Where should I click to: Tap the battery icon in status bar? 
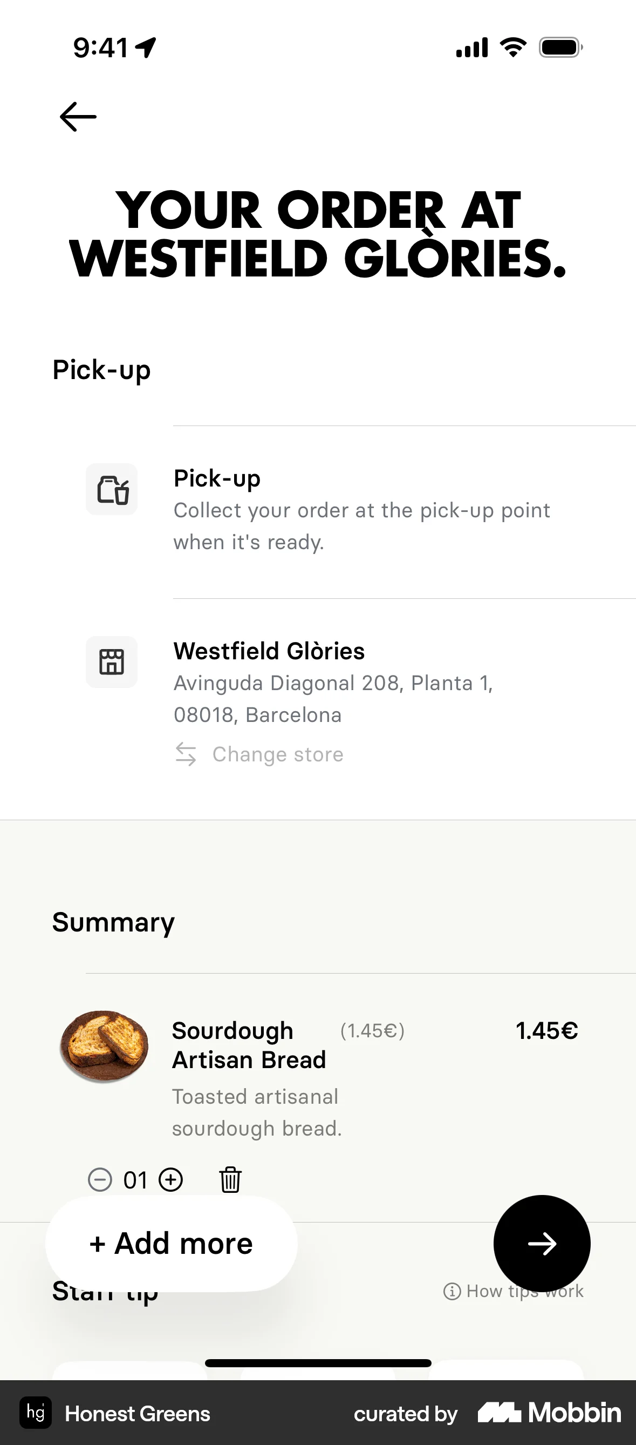[x=560, y=47]
